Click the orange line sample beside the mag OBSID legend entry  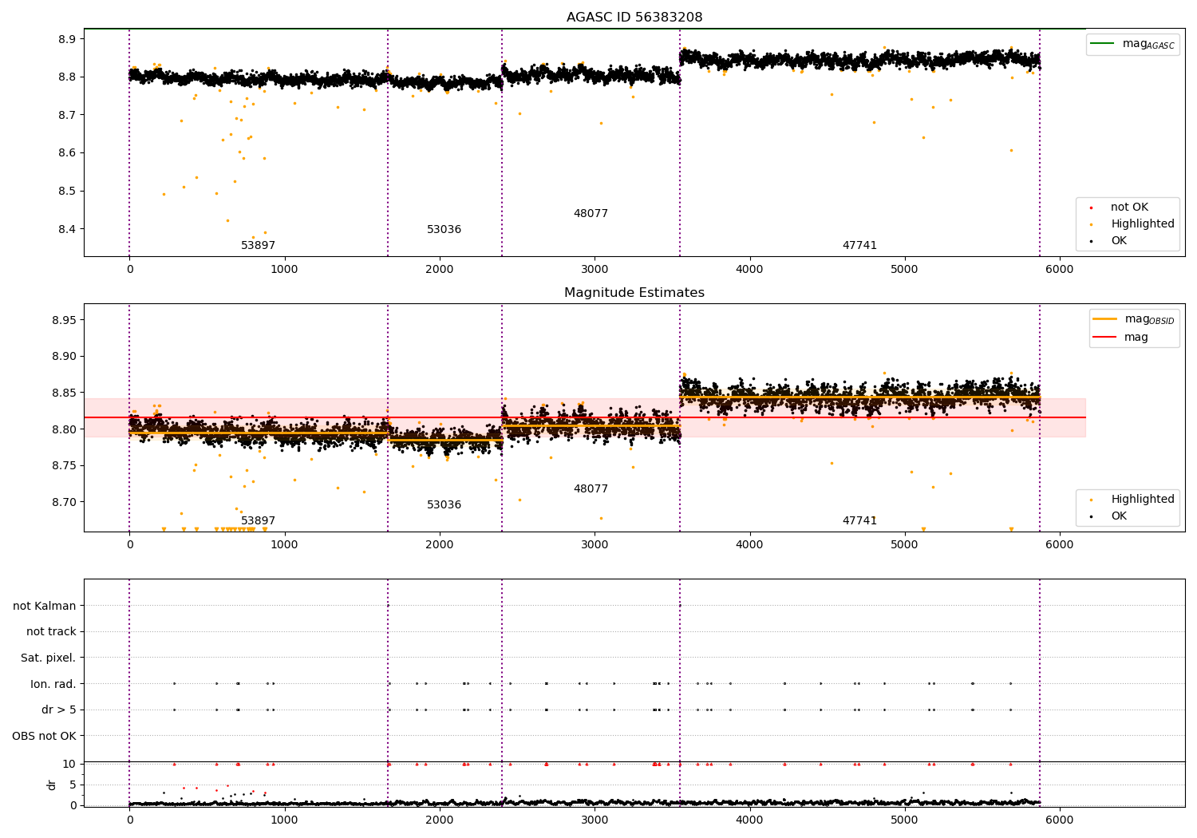(x=1105, y=319)
